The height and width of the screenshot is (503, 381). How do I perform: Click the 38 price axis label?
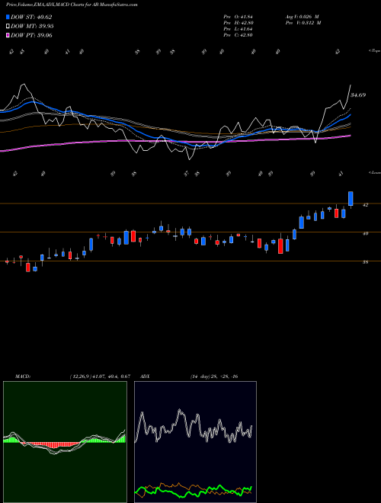pyautogui.click(x=365, y=262)
